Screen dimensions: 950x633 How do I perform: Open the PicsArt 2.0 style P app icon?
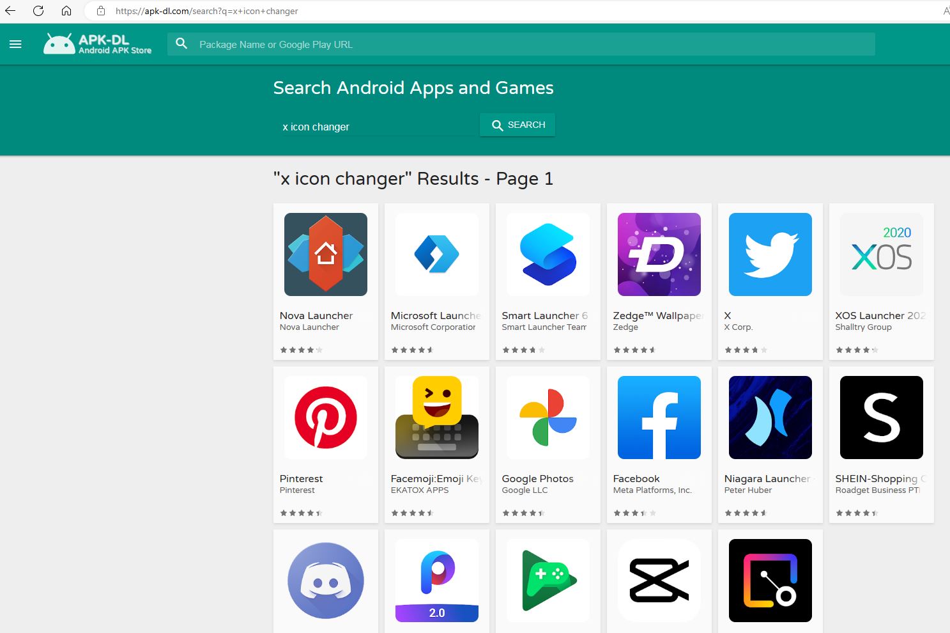437,581
